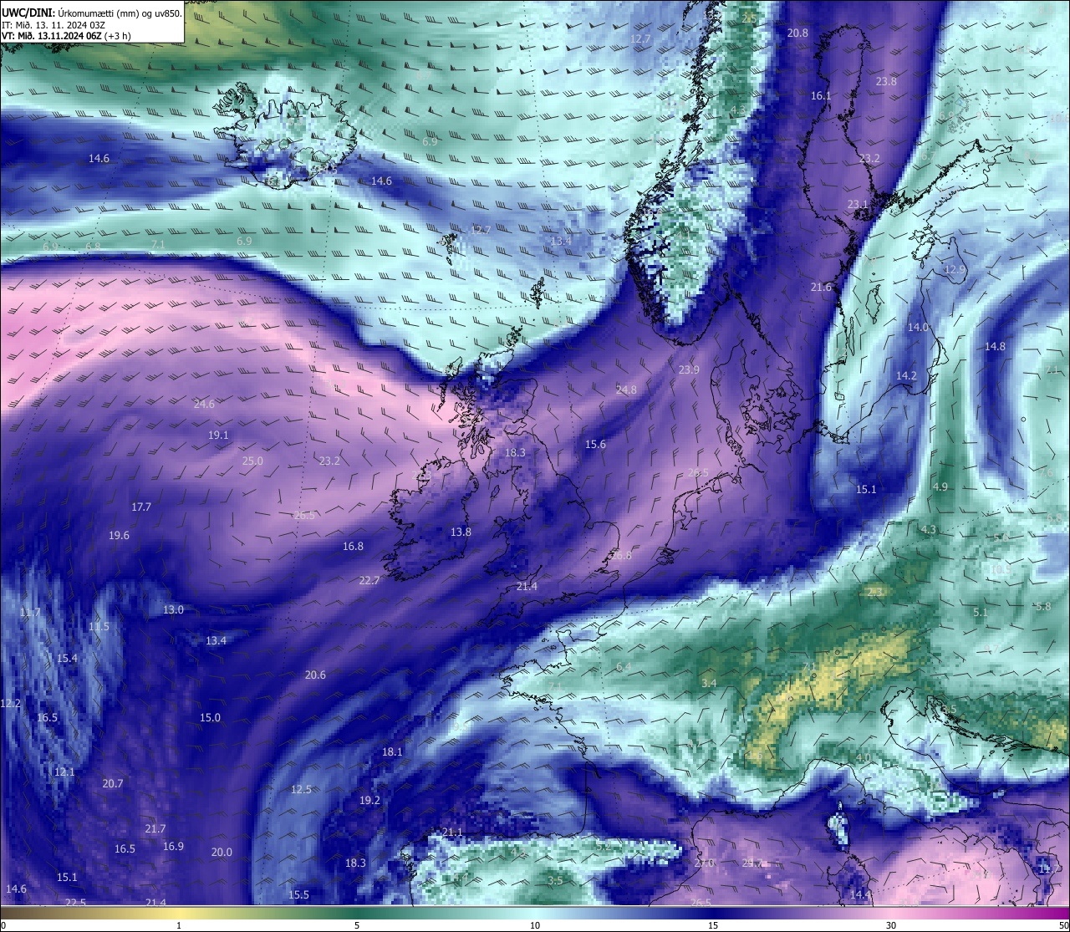The image size is (1070, 932).
Task: Click the color scale tick labeled 1
Action: point(179,925)
